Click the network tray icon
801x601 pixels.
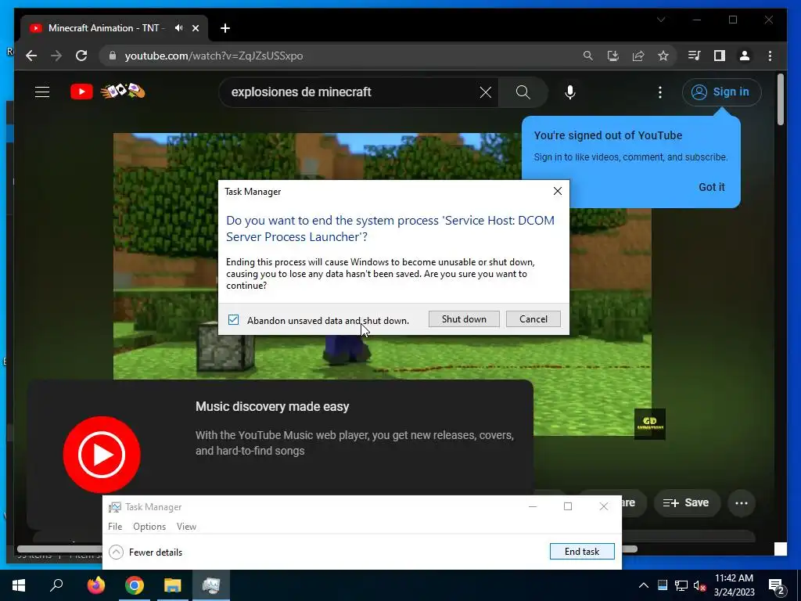tap(681, 585)
